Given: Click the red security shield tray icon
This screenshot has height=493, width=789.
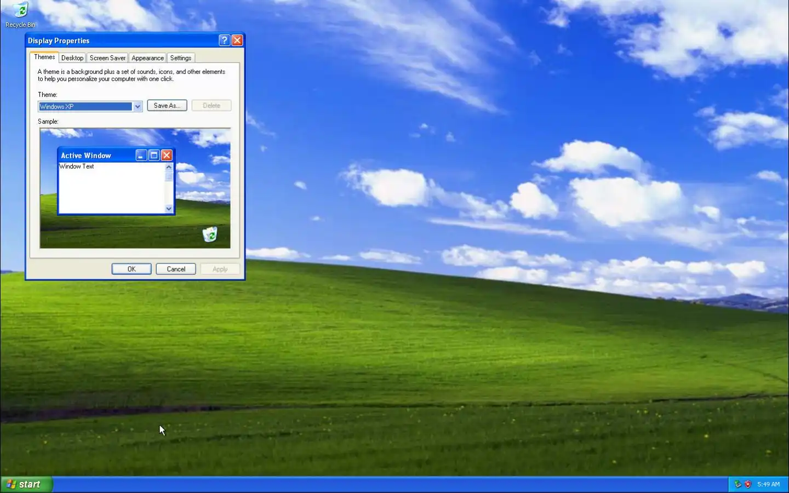Looking at the screenshot, I should point(747,484).
